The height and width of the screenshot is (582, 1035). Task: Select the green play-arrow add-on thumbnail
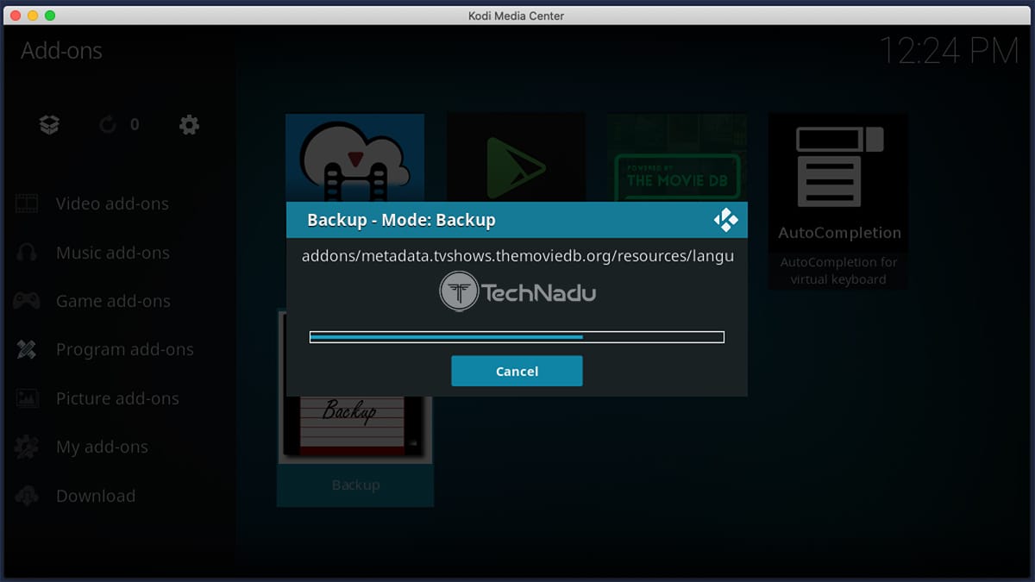(517, 158)
